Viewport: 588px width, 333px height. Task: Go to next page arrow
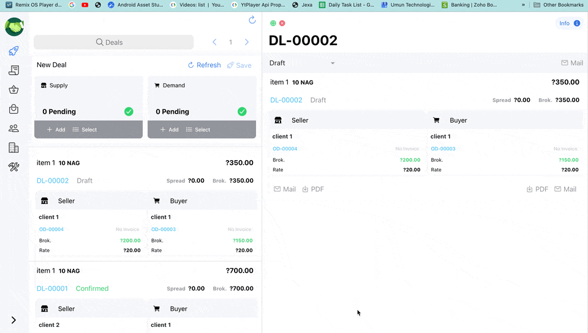(247, 42)
